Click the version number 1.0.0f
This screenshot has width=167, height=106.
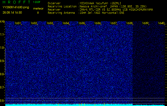click(37, 2)
